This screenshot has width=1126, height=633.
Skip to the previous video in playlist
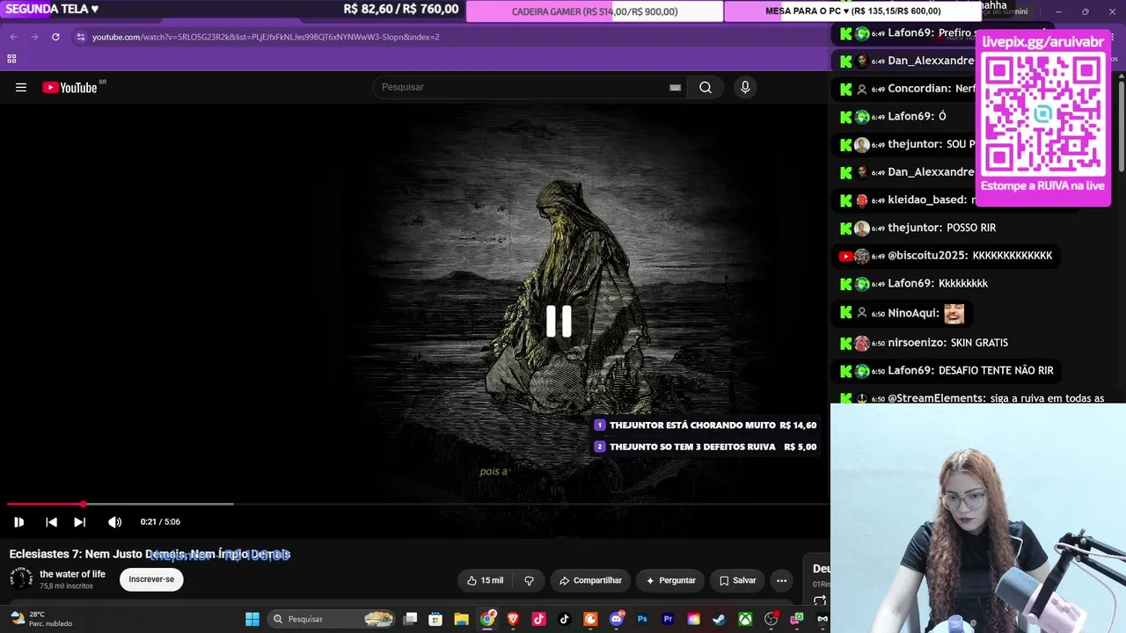51,522
